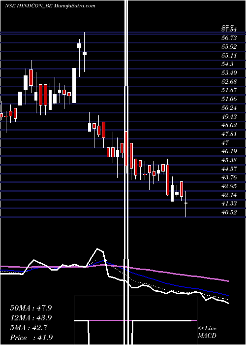
Task: Click the 12MA : 43.9 readout
Action: click(31, 318)
